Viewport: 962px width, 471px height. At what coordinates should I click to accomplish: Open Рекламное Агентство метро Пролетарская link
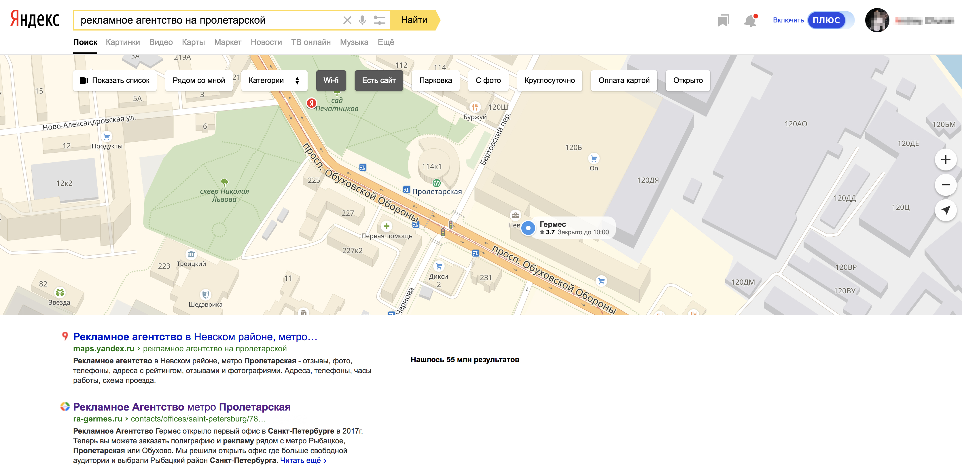(181, 407)
